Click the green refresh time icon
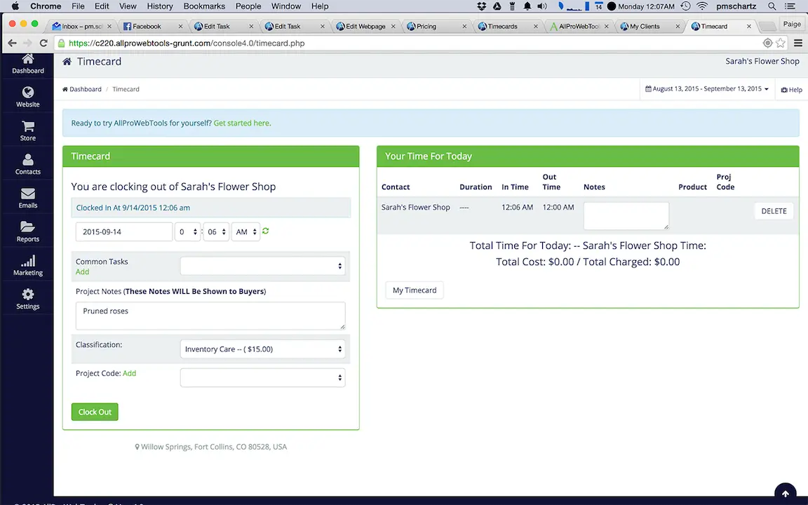 265,231
